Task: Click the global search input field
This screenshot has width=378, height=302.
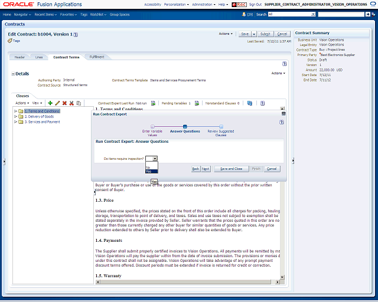Action: tap(341, 14)
